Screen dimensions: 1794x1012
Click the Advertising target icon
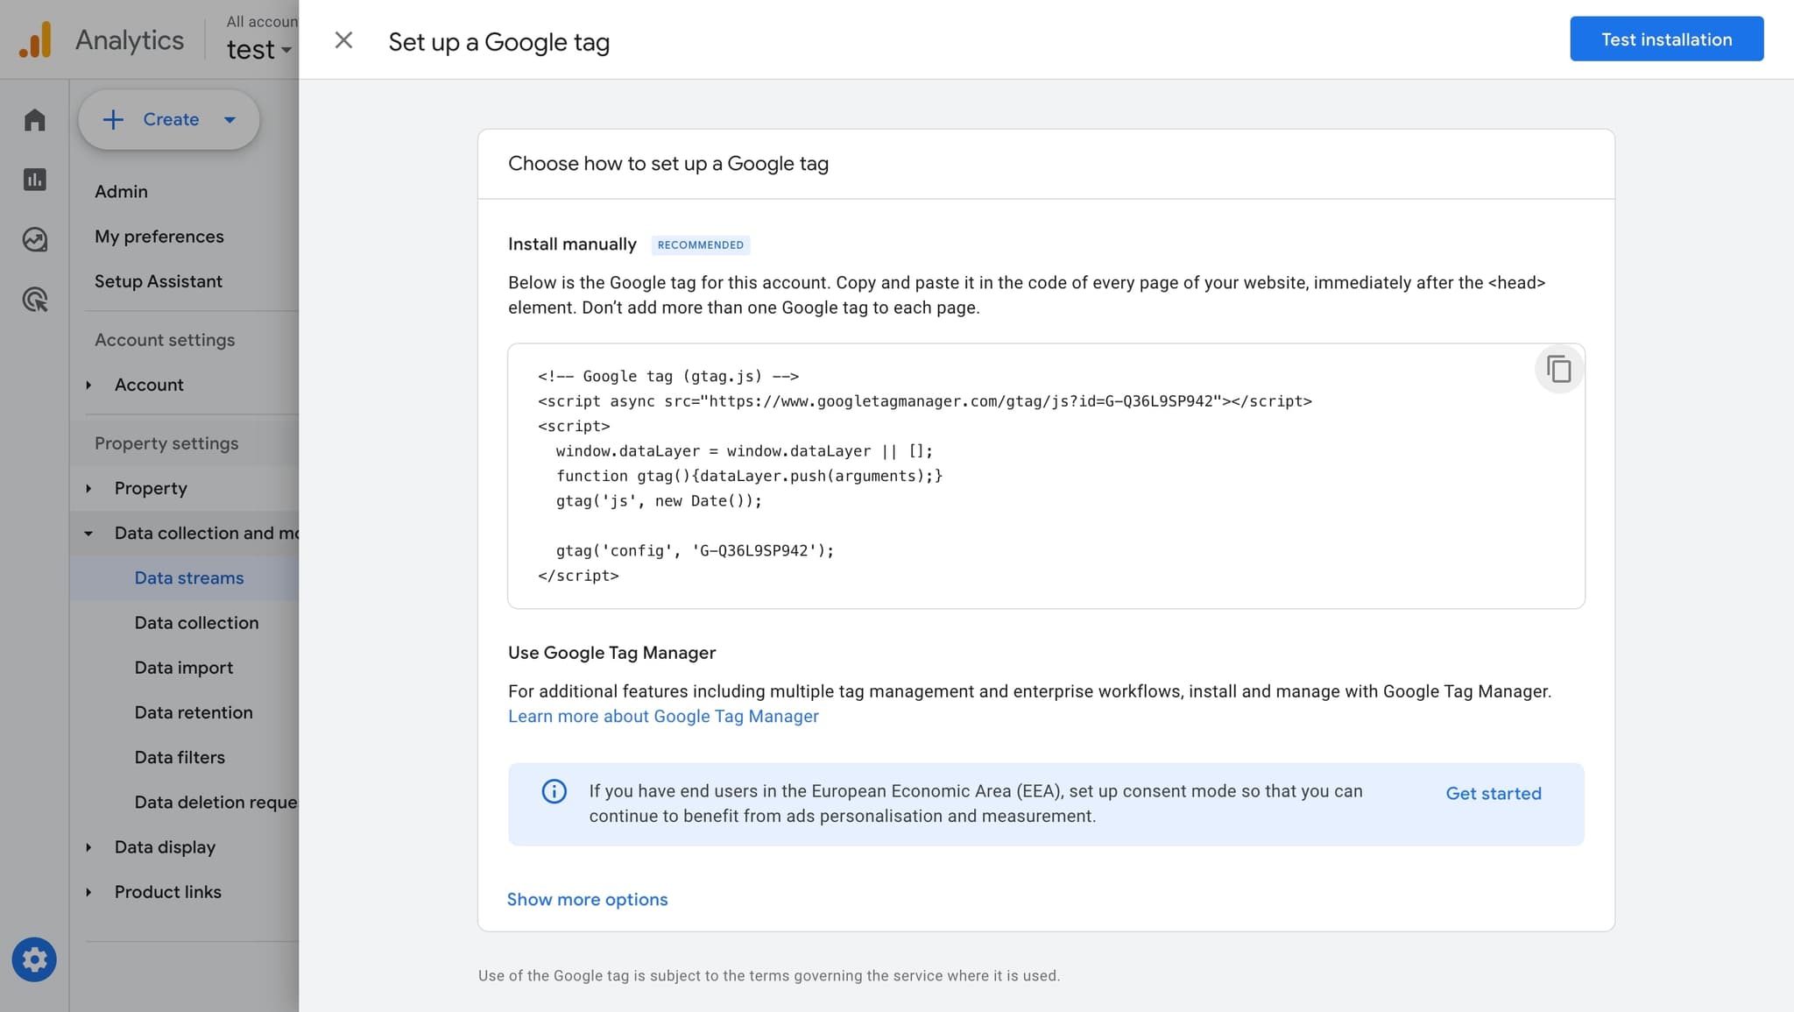pyautogui.click(x=34, y=300)
